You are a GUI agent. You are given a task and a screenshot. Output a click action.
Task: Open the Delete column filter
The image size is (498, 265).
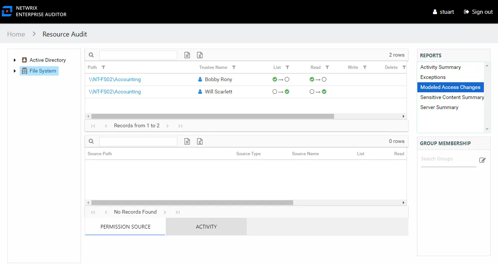pos(404,67)
